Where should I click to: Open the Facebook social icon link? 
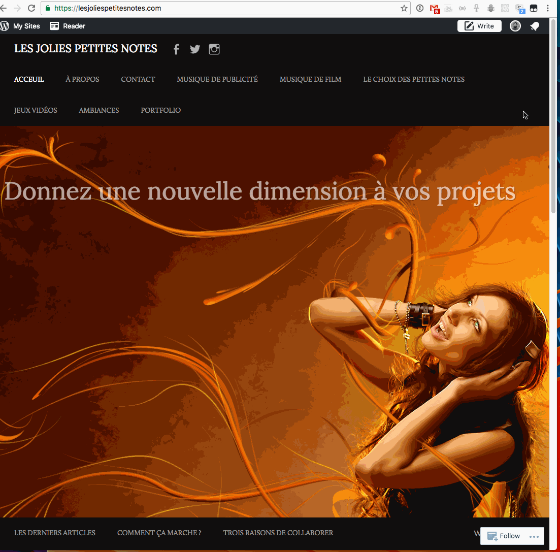click(x=176, y=49)
